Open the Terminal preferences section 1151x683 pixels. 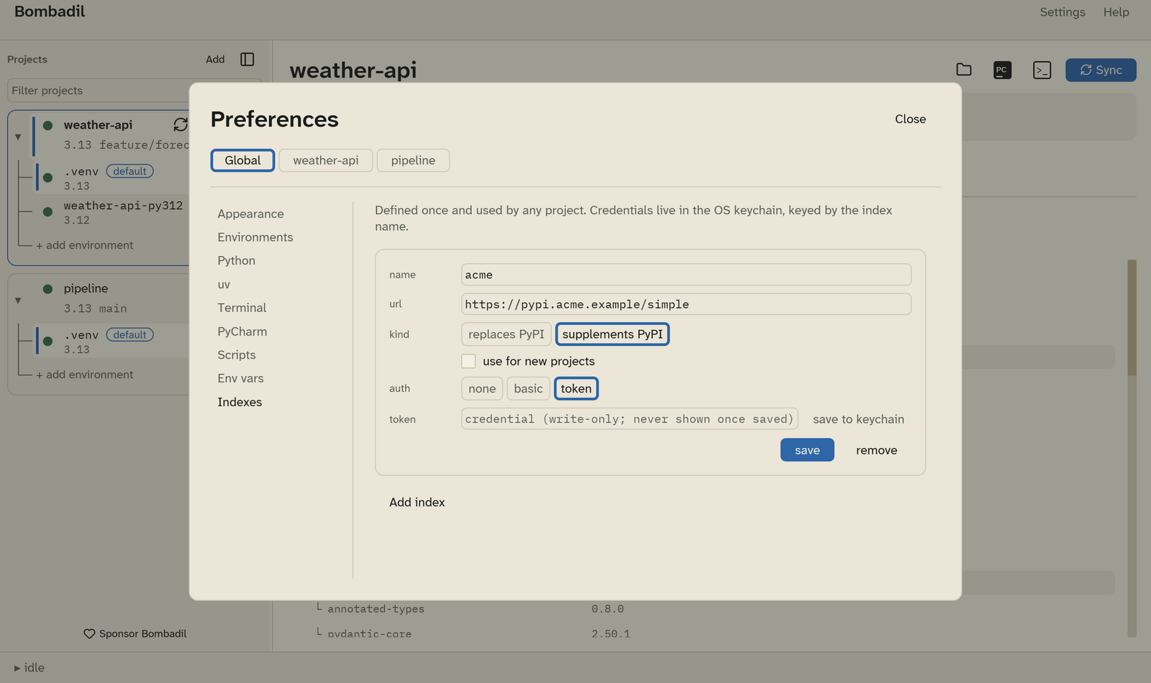tap(242, 308)
